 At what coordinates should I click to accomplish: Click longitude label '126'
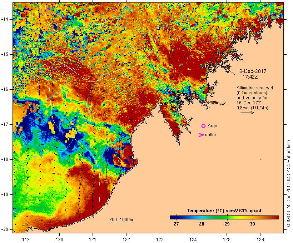tap(260, 239)
